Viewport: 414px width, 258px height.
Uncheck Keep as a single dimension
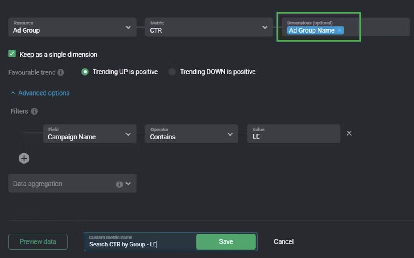pos(12,54)
